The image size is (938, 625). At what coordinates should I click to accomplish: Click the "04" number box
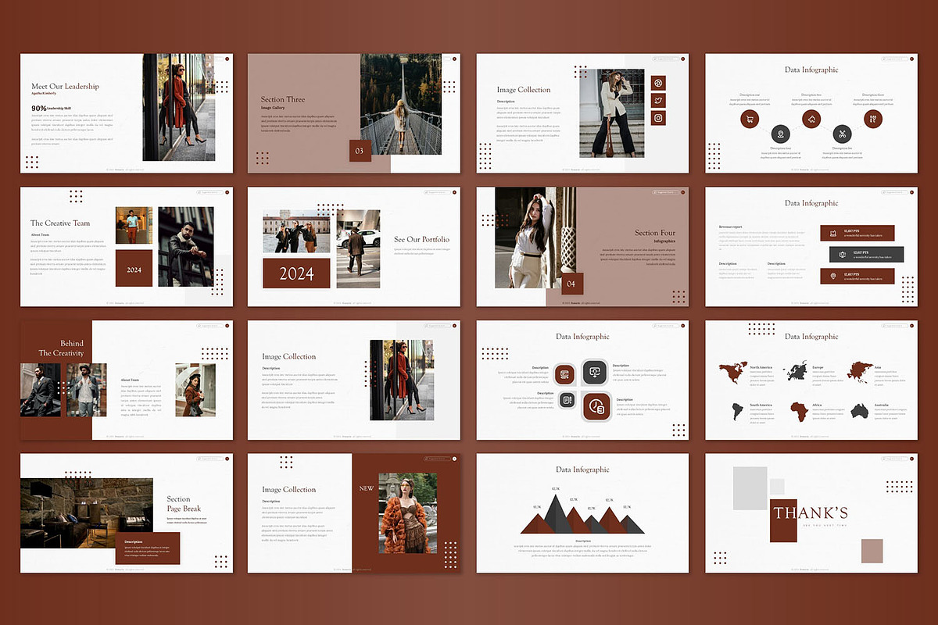pyautogui.click(x=571, y=284)
